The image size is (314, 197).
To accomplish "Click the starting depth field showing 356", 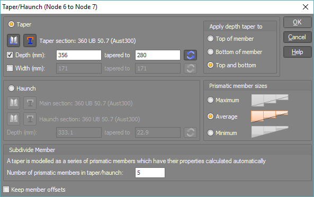I will coord(79,55).
